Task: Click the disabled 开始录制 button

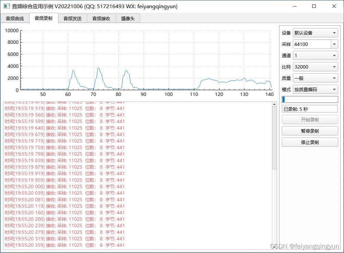Action: [310, 120]
